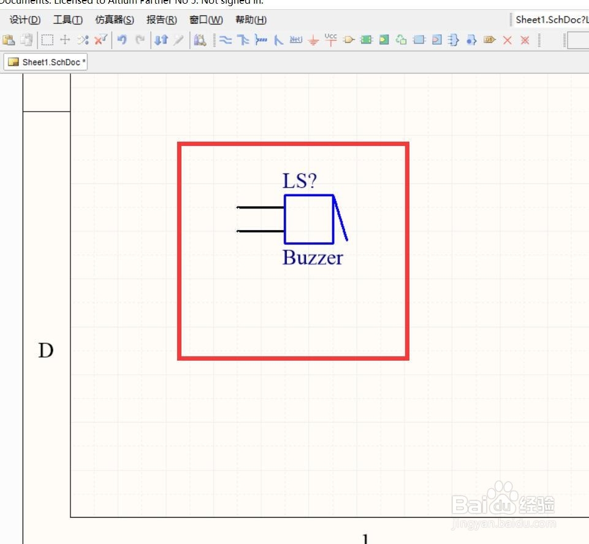Screen dimensions: 589x544
Task: Select the Place Wire tool
Action: pos(226,40)
